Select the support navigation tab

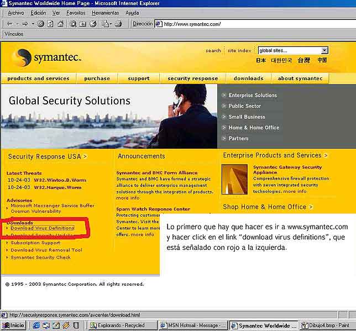pos(139,78)
